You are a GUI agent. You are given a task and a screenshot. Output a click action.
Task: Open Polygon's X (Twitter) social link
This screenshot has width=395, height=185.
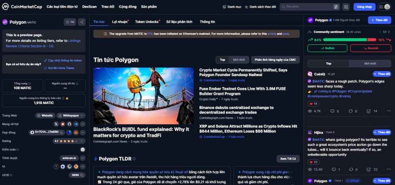[56, 124]
